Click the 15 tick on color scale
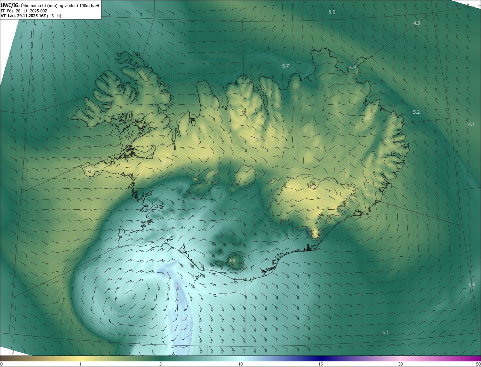The width and height of the screenshot is (481, 367). [x=320, y=364]
